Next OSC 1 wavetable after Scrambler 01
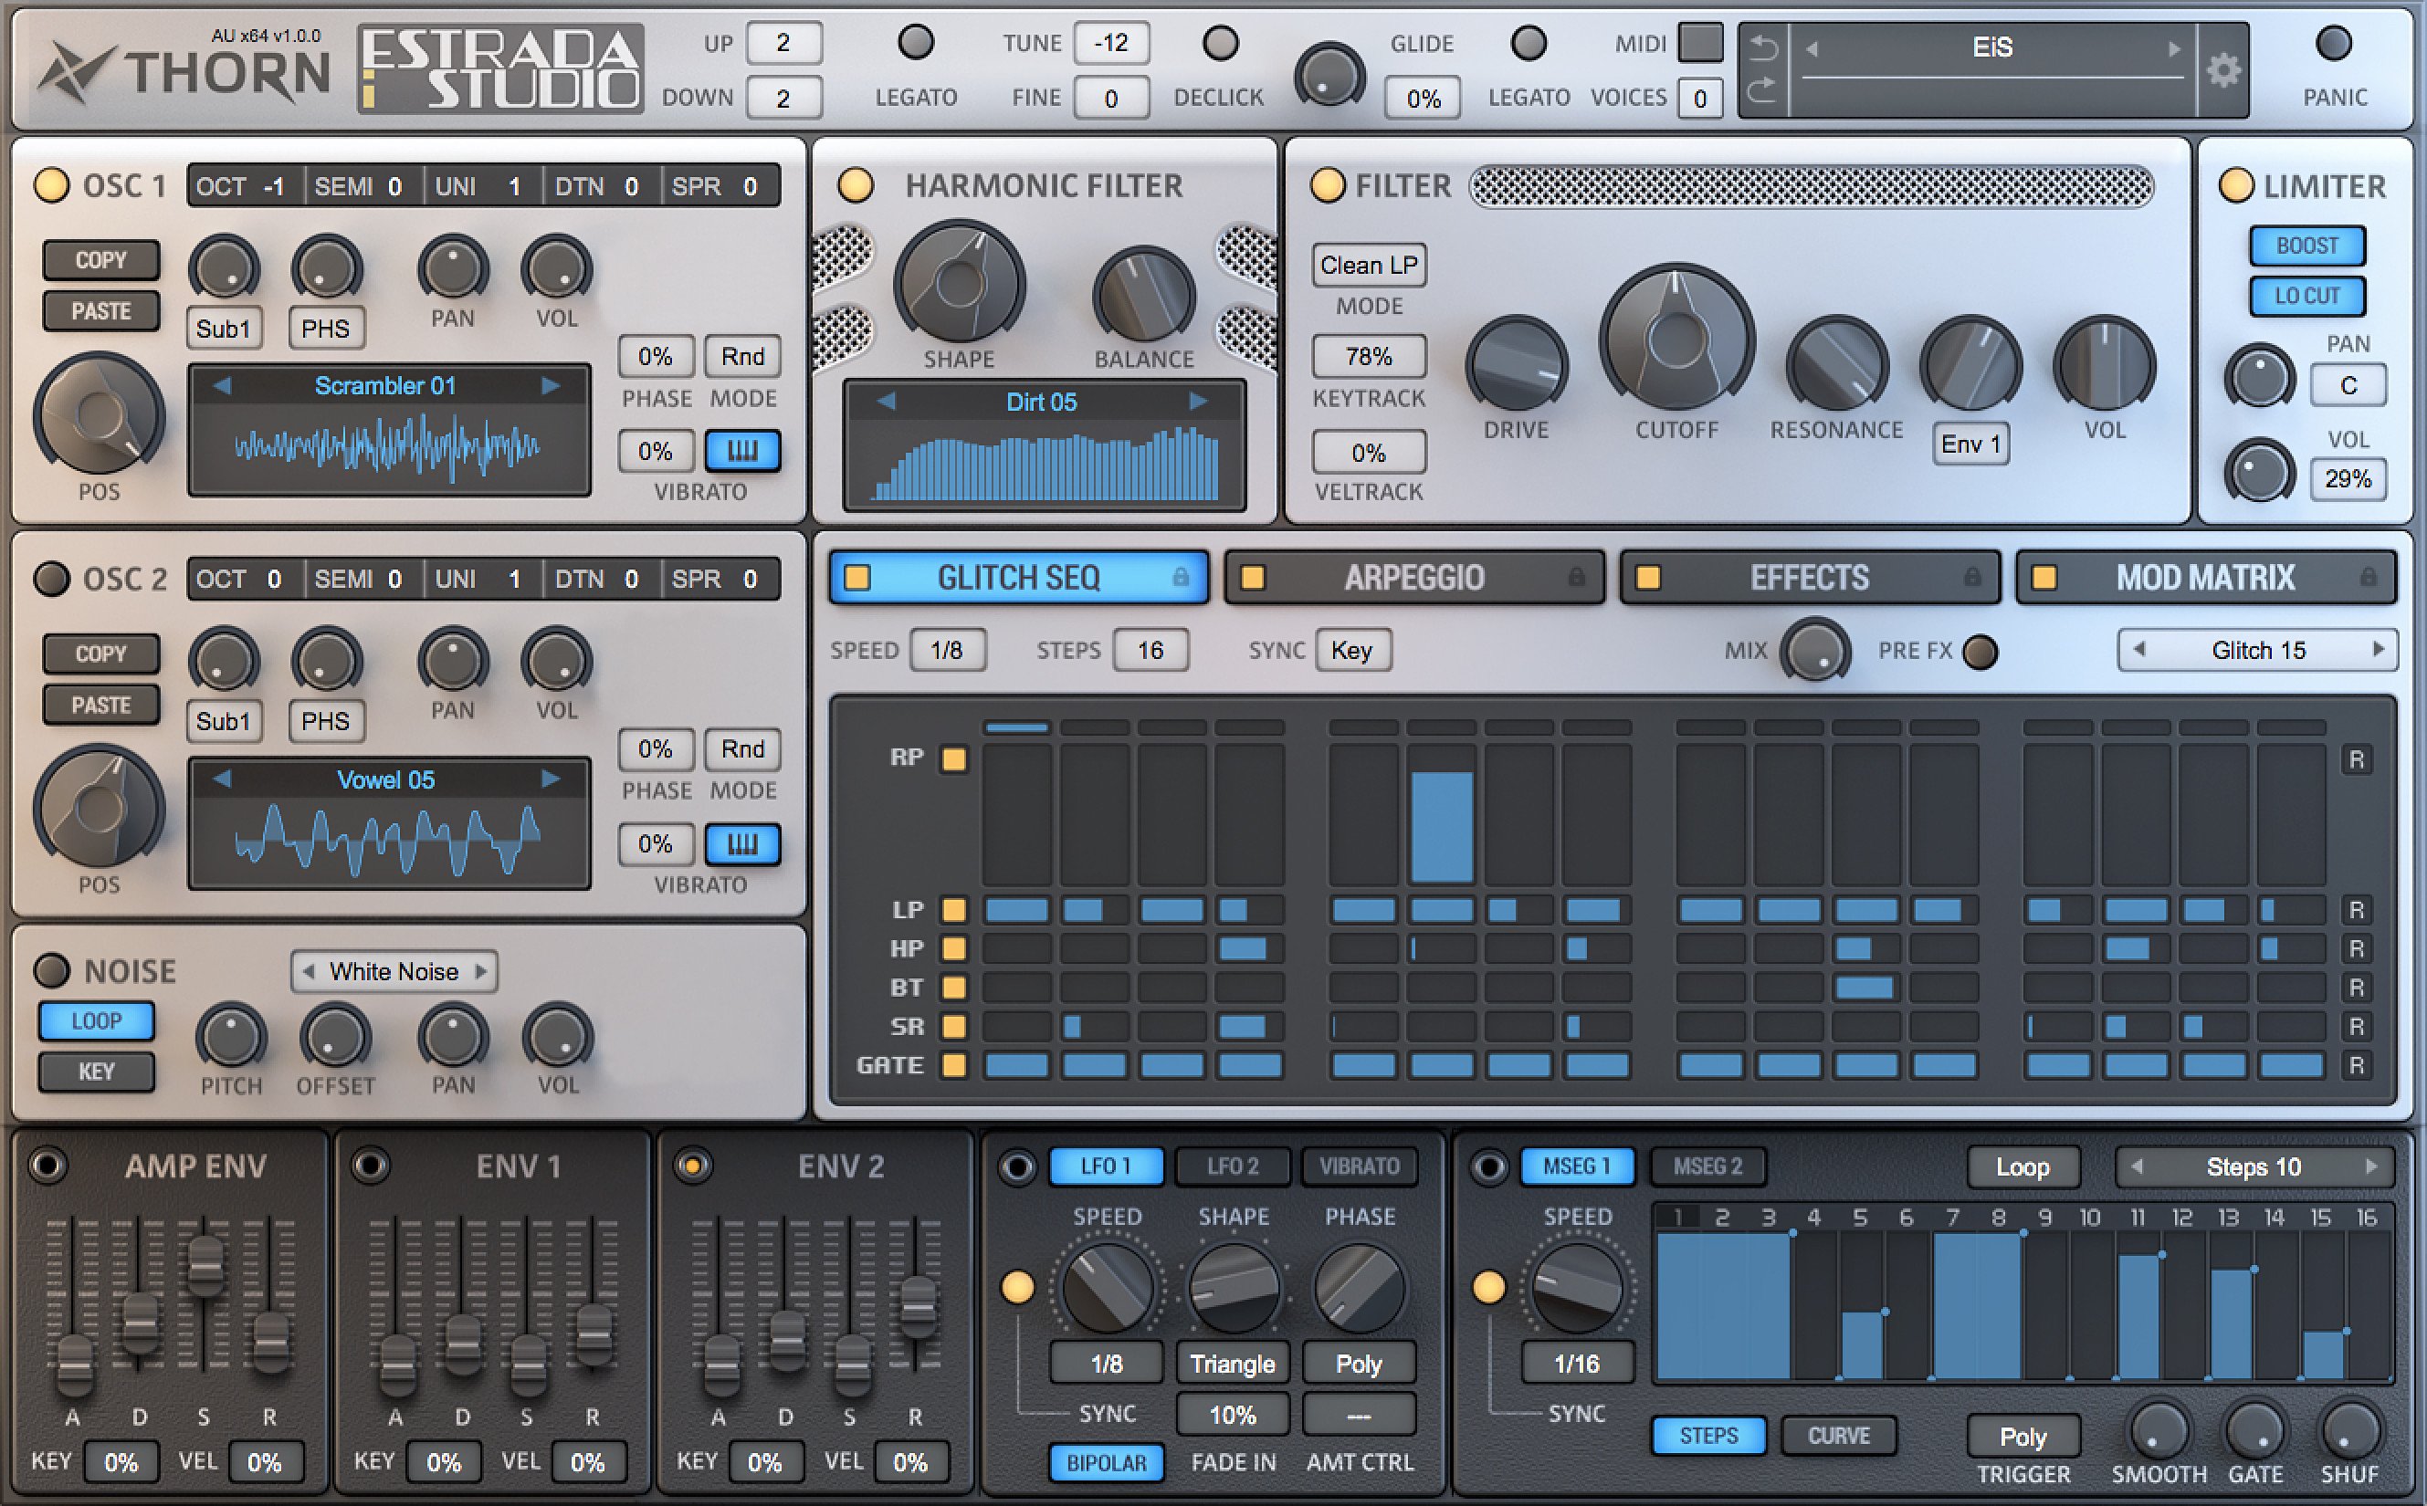2427x1506 pixels. (550, 386)
